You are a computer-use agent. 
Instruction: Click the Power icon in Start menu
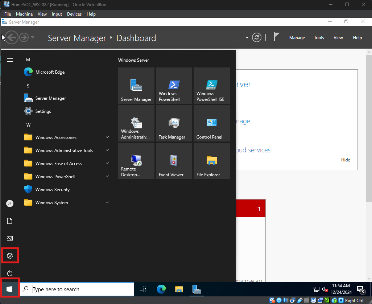[x=10, y=273]
